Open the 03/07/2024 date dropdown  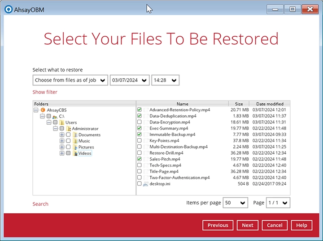coord(130,80)
